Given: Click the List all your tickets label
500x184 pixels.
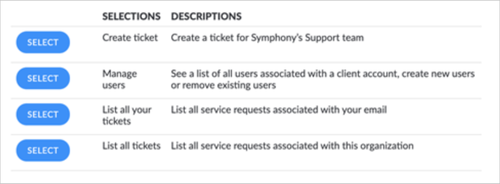Looking at the screenshot, I should coord(127,115).
